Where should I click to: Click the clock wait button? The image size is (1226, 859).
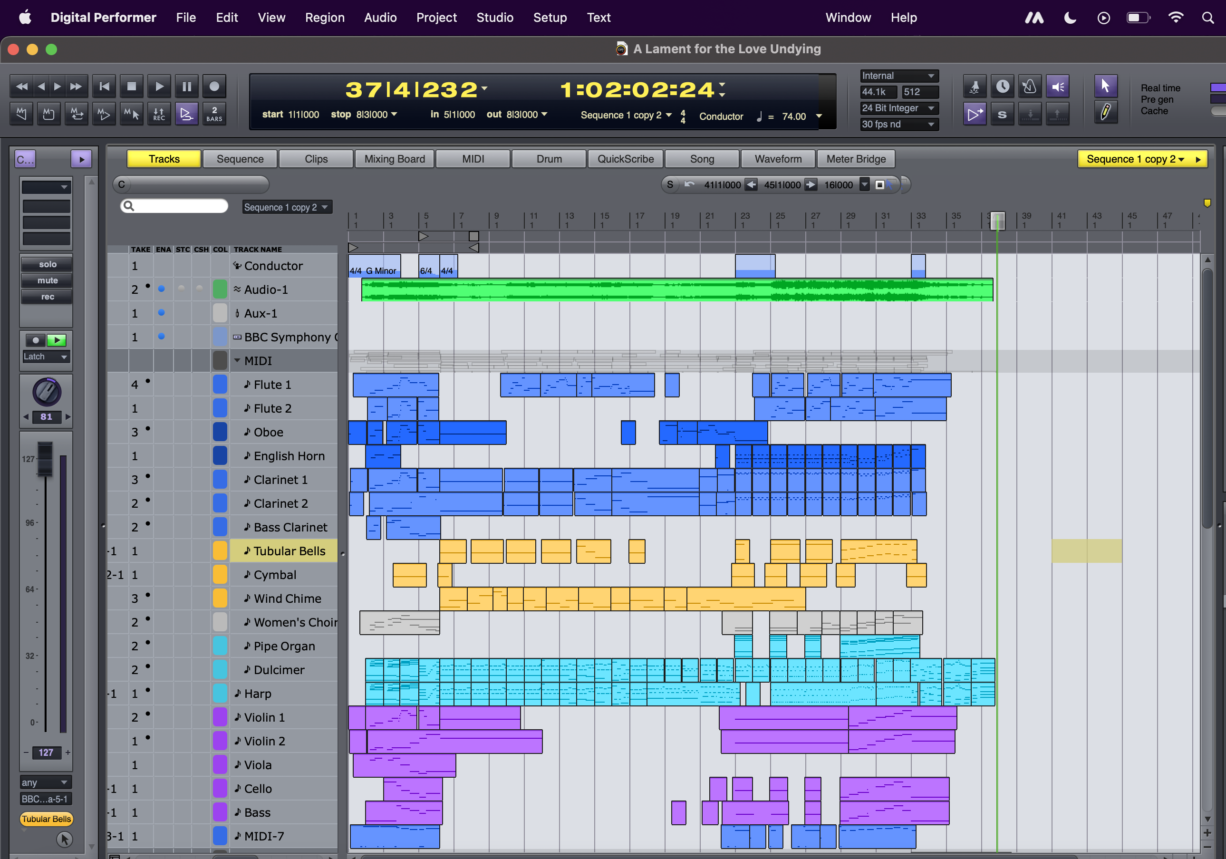tap(1002, 87)
